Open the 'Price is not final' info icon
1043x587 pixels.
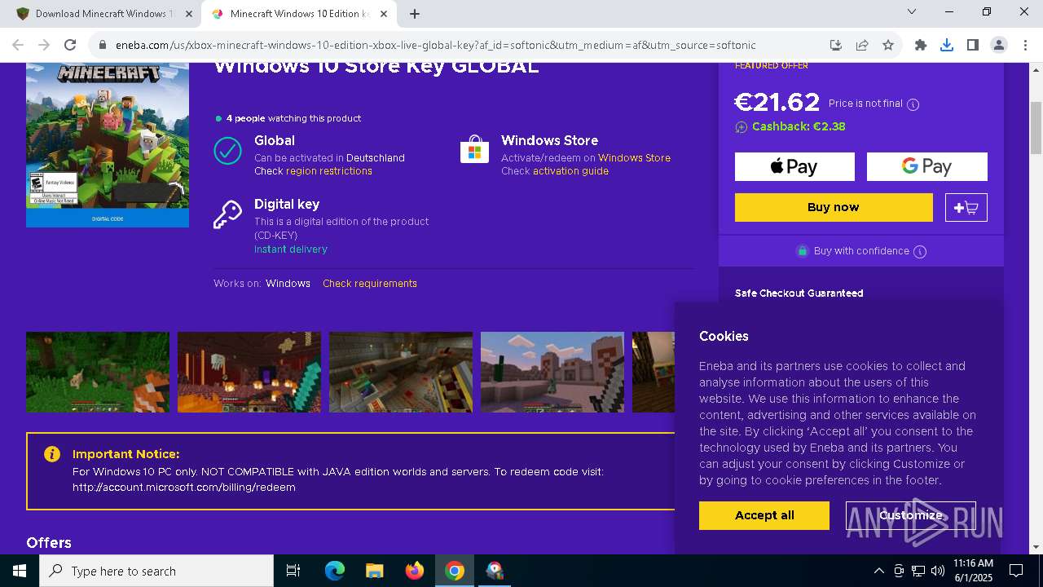coord(913,104)
